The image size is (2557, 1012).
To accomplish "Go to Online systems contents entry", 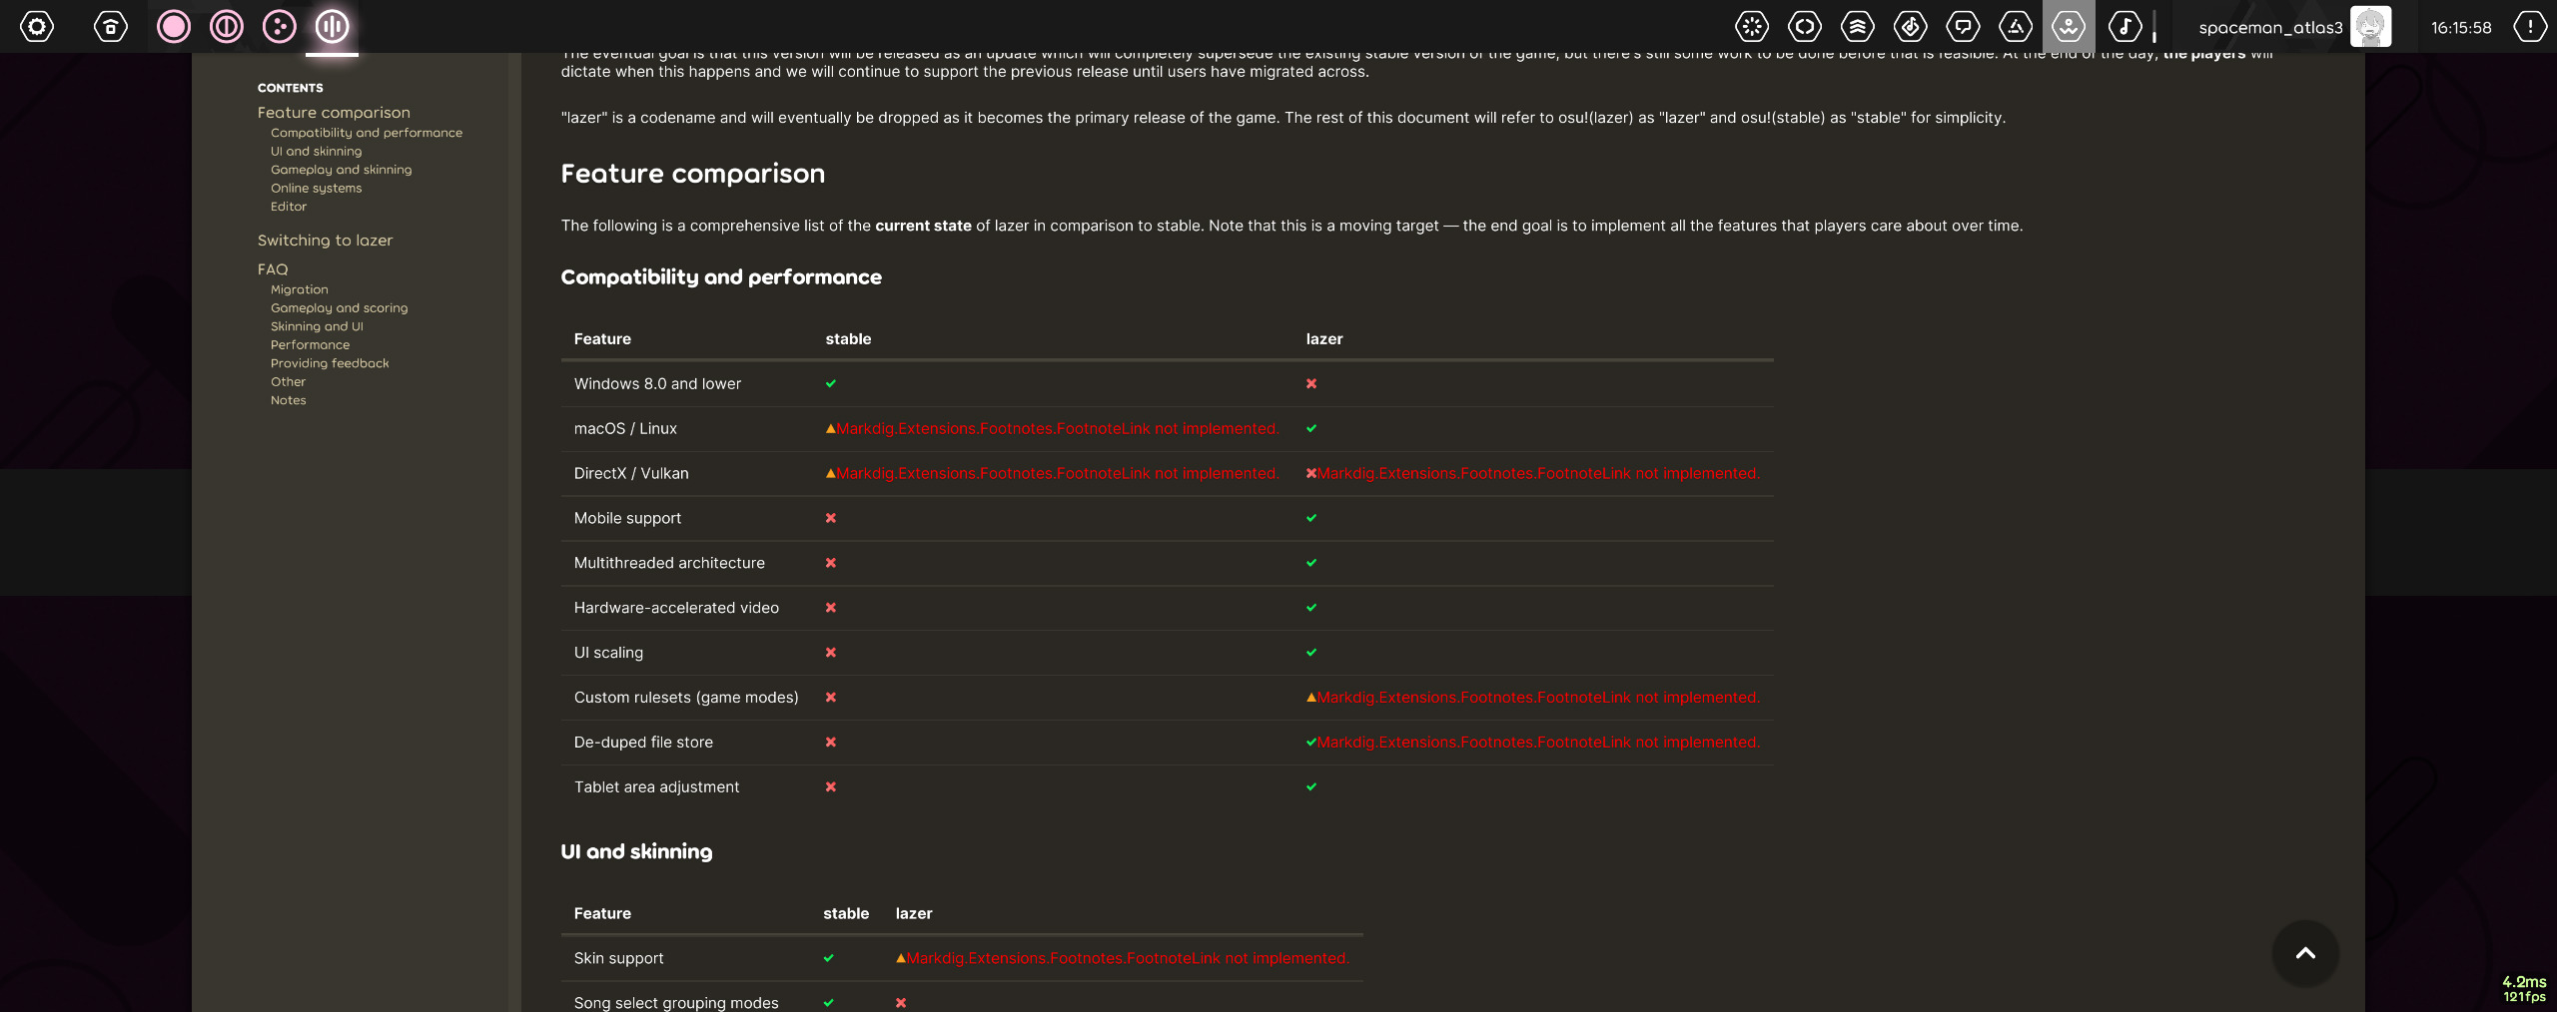I will (316, 189).
